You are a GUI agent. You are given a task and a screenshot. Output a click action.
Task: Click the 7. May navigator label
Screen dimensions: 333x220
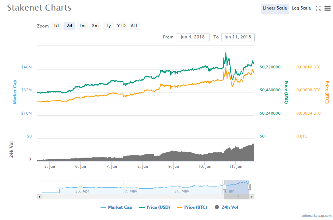pos(131,191)
